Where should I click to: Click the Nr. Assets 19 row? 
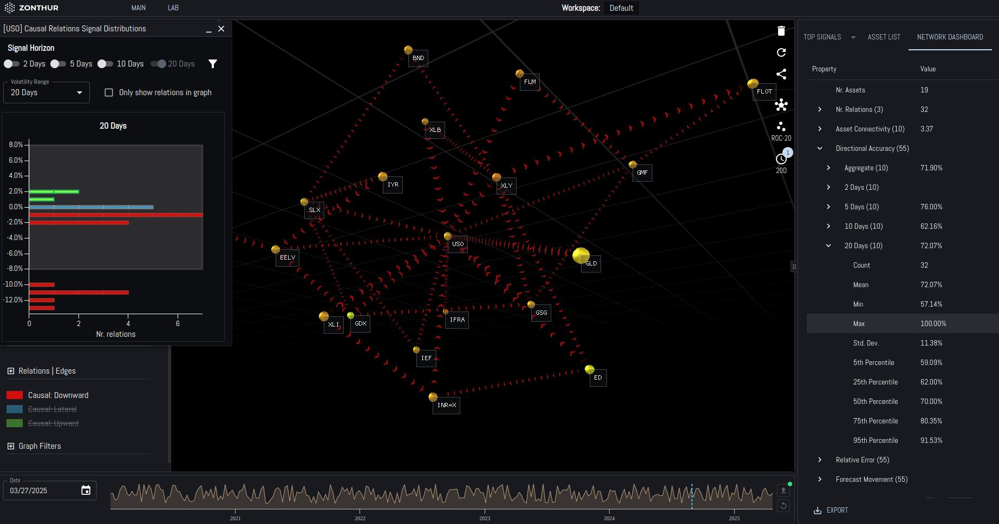pos(903,90)
